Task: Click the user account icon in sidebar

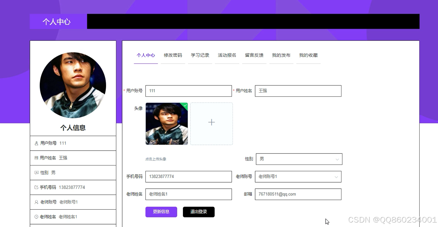Action: coord(36,143)
